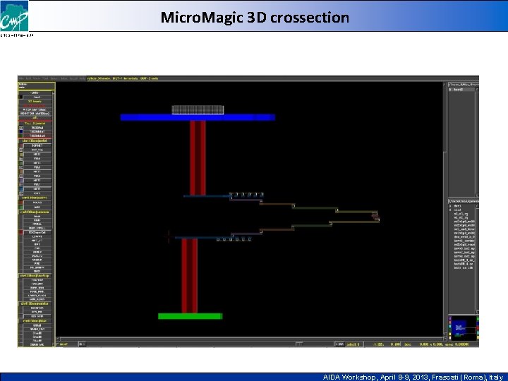
Task: Click the yellow '-all-' layer header
Action: (35, 118)
